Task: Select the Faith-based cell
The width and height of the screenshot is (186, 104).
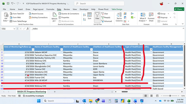Action: (168, 89)
